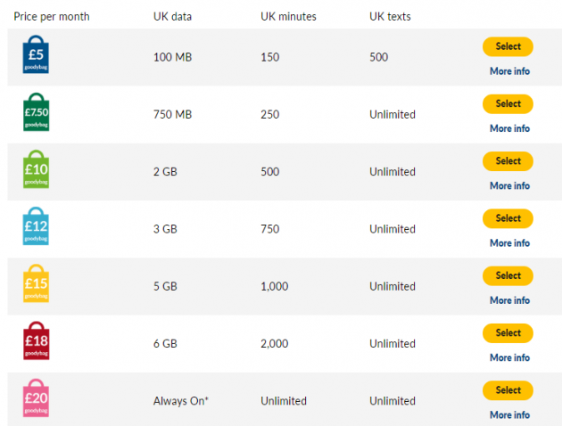Screen dimensions: 562x426
Task: Click the blue £5 goodybag icon
Action: (x=37, y=55)
